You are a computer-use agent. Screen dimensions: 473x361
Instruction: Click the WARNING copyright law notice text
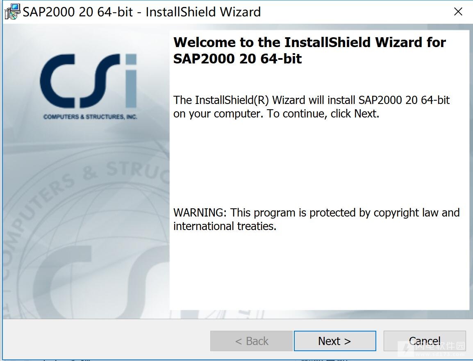[x=316, y=219]
